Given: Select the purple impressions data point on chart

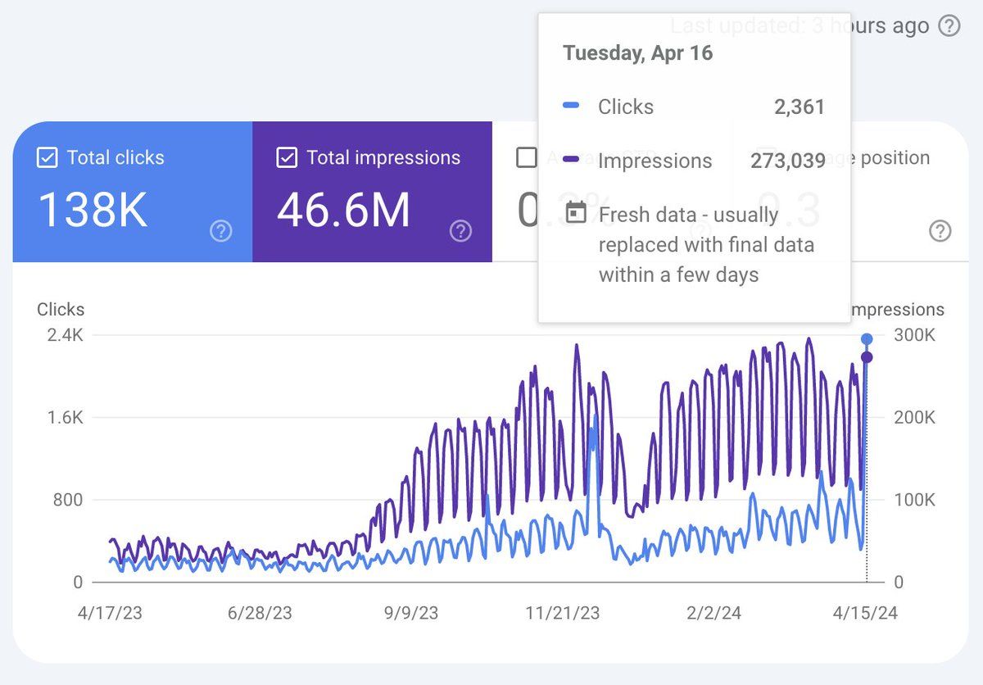Looking at the screenshot, I should [867, 357].
